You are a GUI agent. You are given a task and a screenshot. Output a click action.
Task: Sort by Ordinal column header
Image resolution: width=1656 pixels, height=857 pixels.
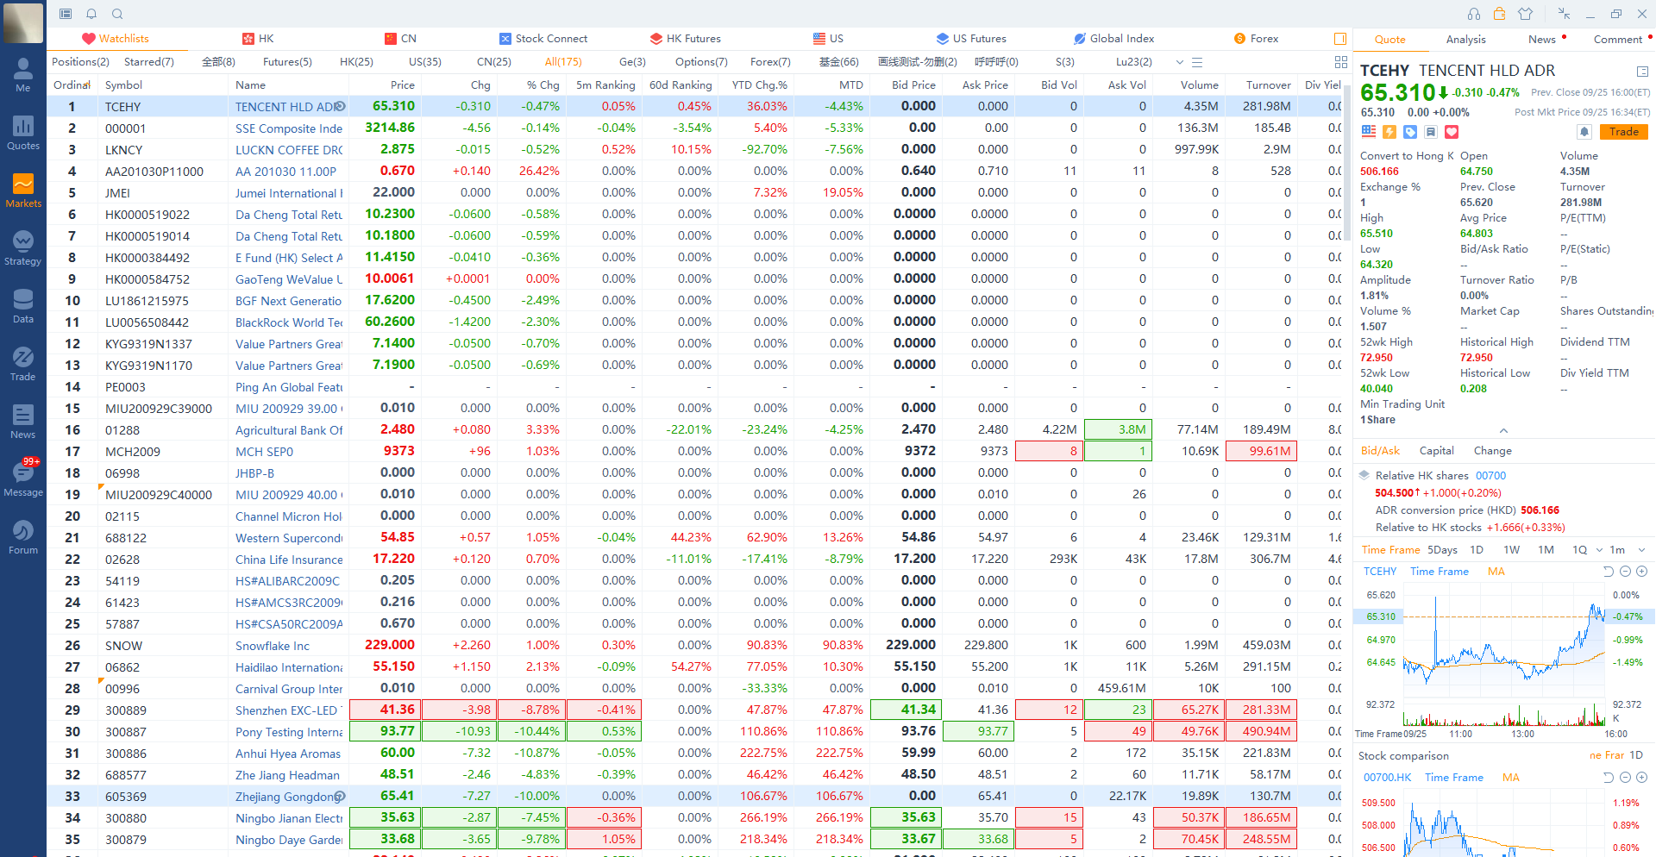tap(72, 84)
